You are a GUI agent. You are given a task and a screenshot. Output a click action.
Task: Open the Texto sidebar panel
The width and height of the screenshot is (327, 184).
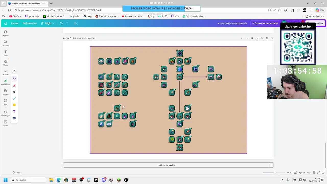pos(5,53)
